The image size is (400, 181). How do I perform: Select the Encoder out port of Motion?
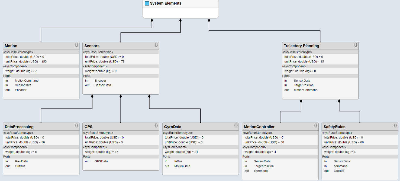pos(21,90)
